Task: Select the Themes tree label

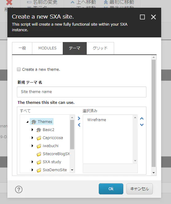Action: 45,122
